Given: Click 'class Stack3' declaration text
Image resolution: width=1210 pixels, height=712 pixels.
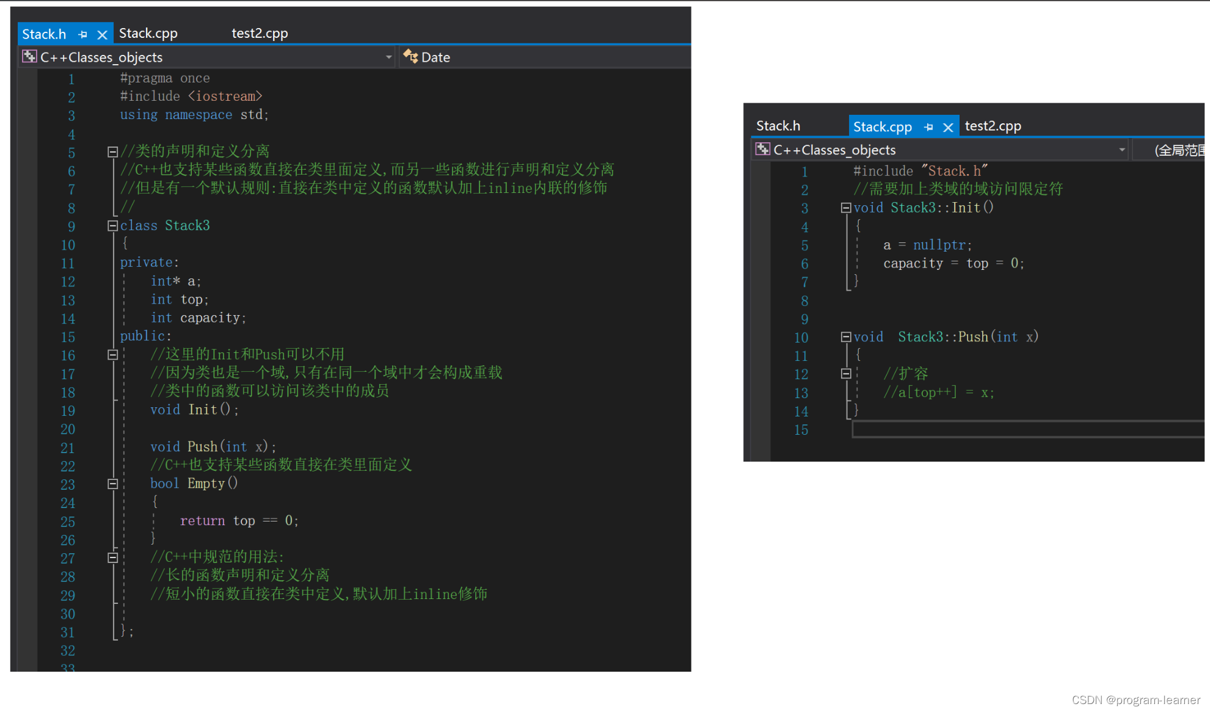Looking at the screenshot, I should pos(165,226).
